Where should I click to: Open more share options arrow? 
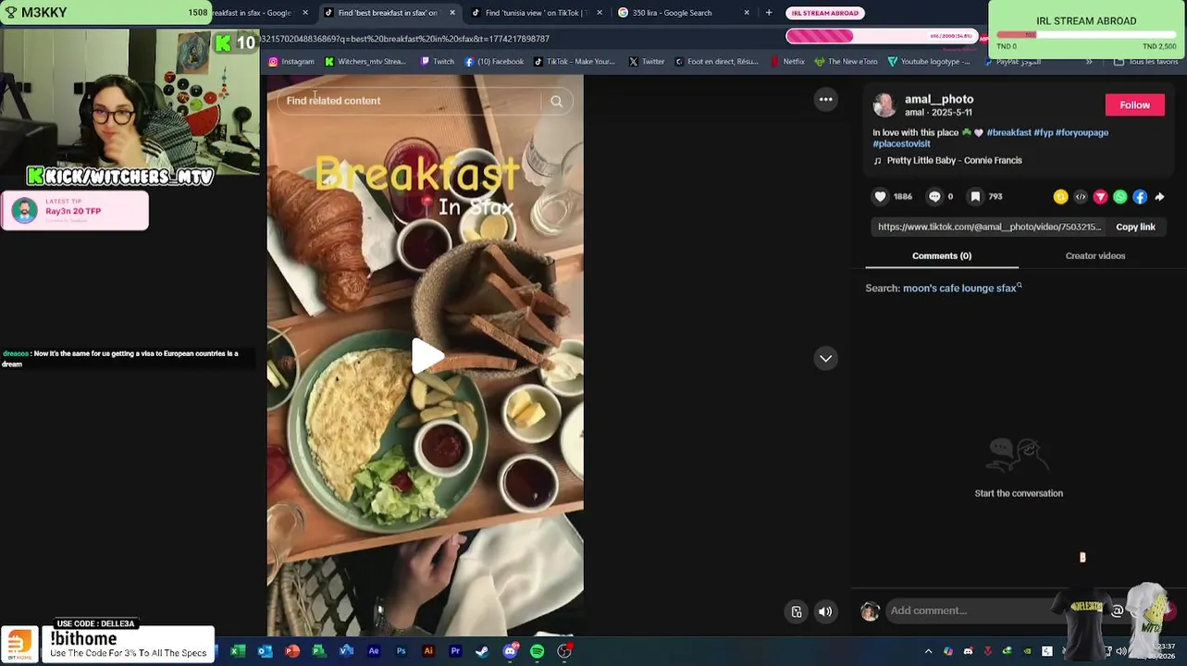click(1159, 196)
